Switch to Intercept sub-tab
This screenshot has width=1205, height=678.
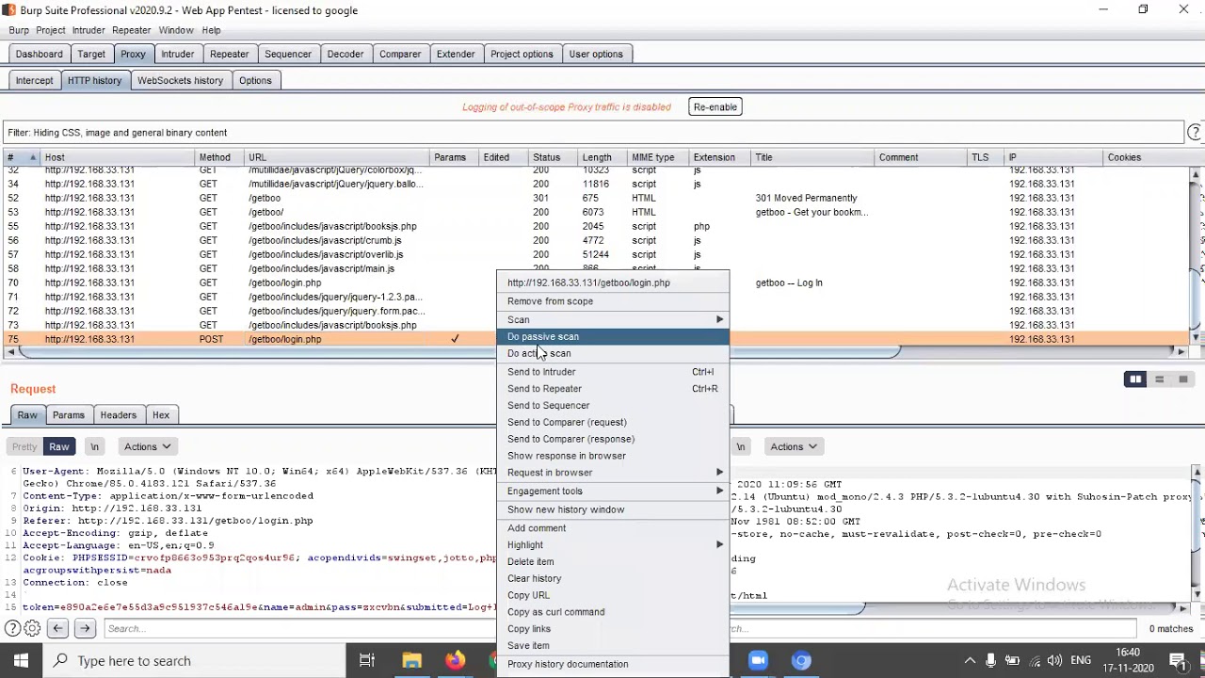[34, 80]
